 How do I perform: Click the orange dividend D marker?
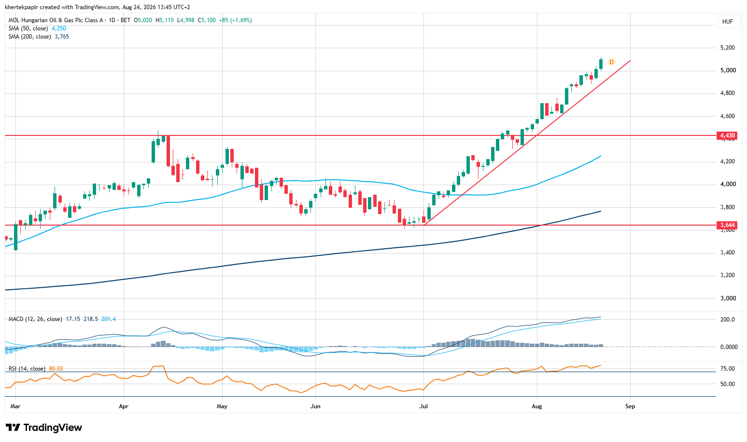[611, 62]
